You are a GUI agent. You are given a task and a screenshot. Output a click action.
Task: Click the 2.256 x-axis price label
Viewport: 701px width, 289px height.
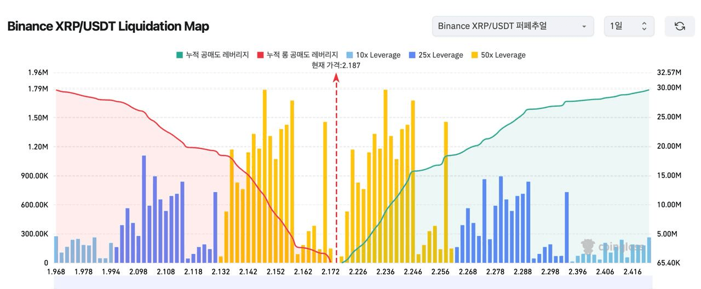(x=440, y=272)
